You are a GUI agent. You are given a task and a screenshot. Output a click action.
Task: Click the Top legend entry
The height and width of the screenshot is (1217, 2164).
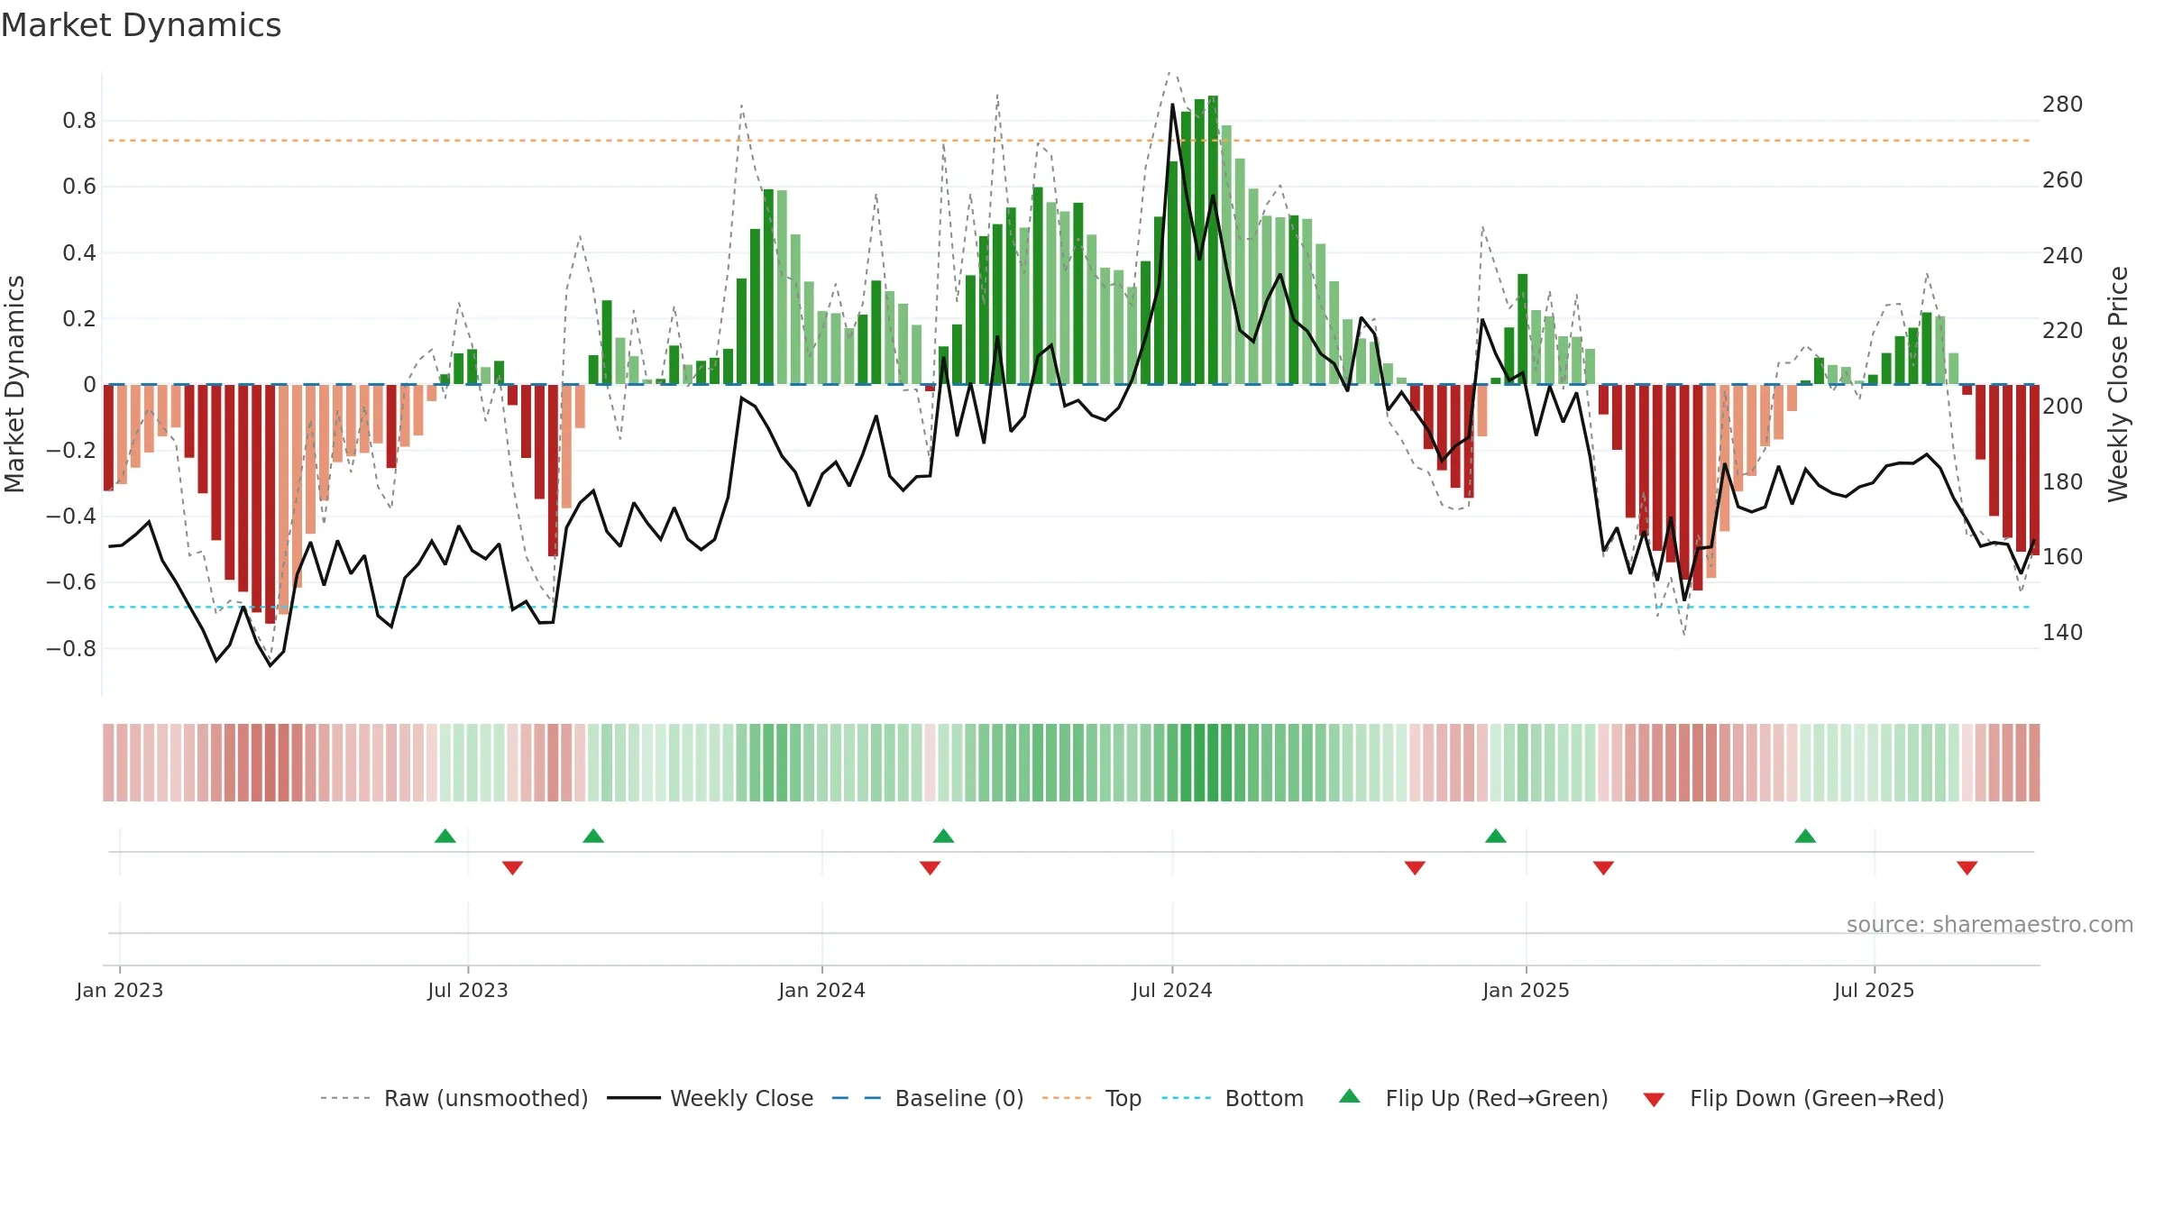point(1092,1098)
